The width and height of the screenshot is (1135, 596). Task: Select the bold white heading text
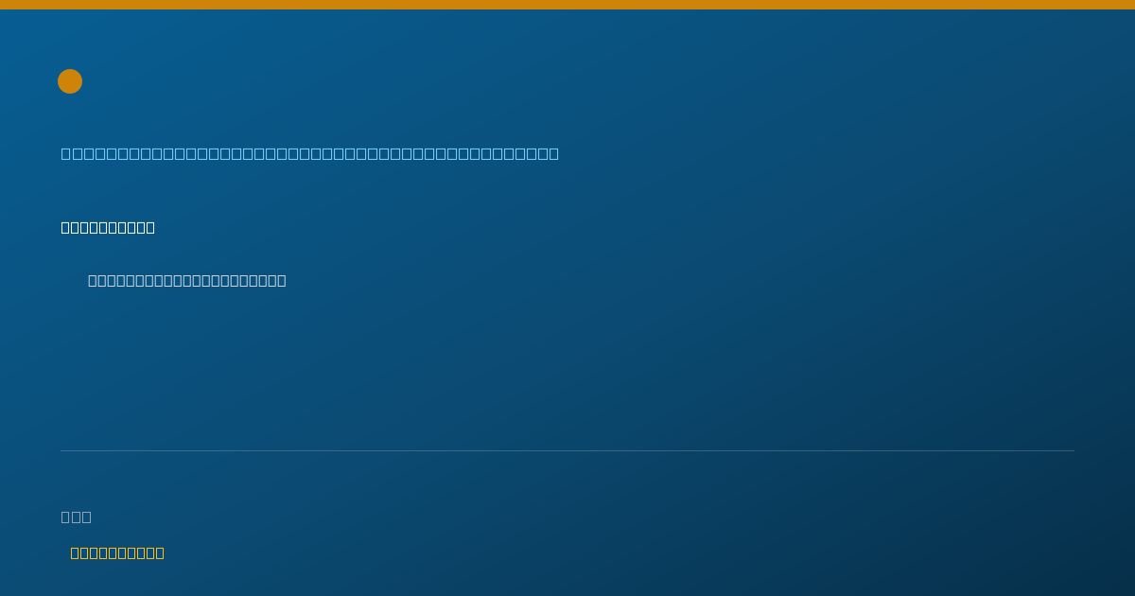[x=108, y=227]
